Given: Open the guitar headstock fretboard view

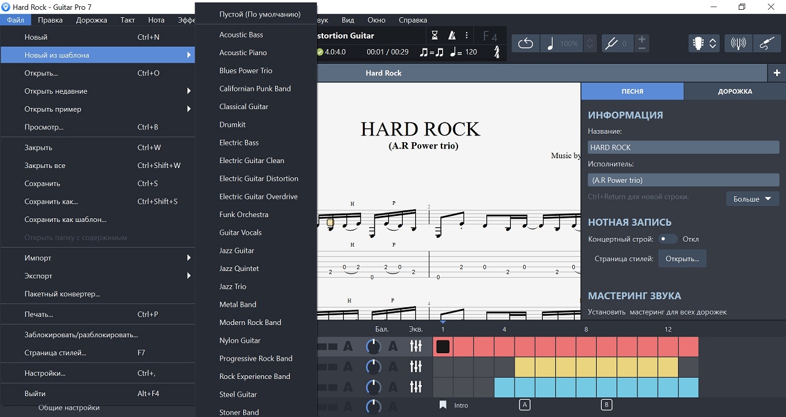Looking at the screenshot, I should coord(698,44).
